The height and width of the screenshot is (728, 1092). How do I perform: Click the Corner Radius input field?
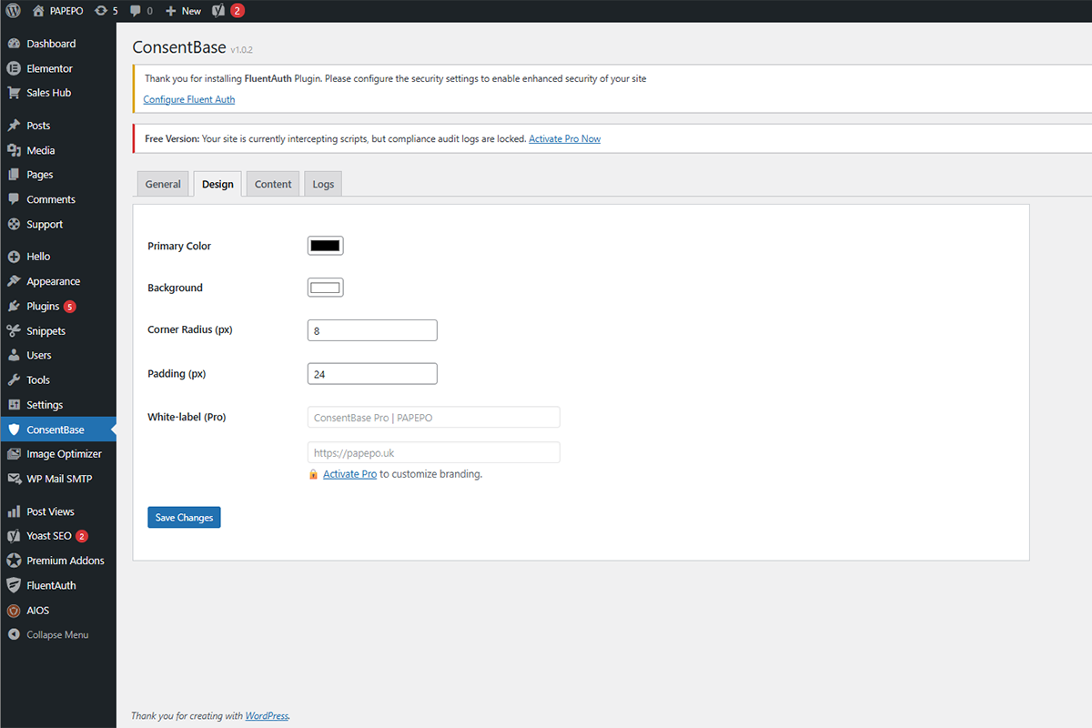click(371, 329)
